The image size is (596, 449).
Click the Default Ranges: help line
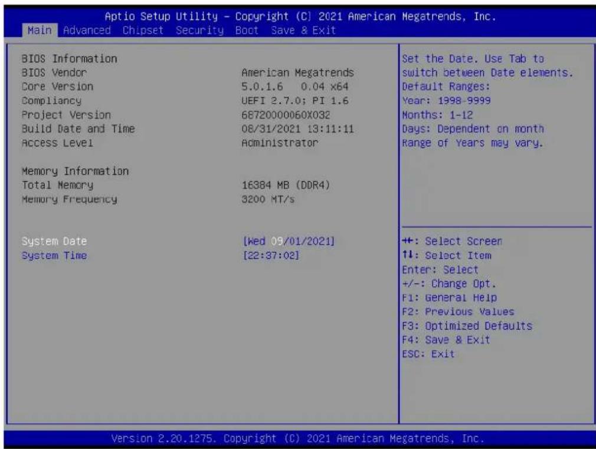446,87
